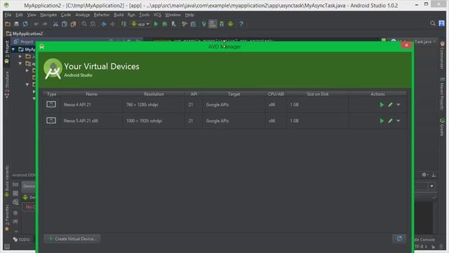Launch the Nexus 4 API 21 virtual device
Viewport: 449px width, 253px height.
[382, 105]
